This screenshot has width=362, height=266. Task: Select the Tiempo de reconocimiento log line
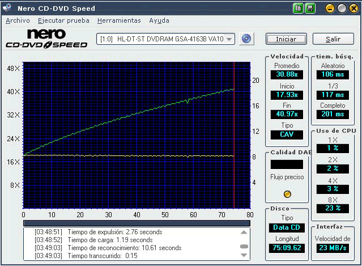124,248
